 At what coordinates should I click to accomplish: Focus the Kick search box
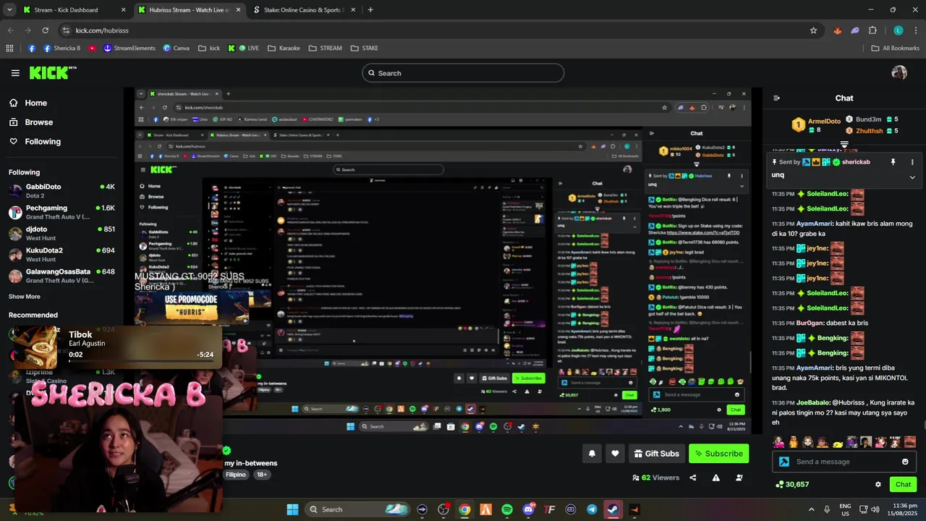[x=463, y=73]
